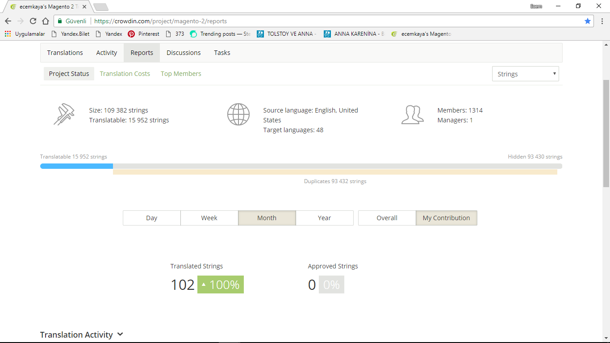Click the browser forward arrow
The image size is (610, 343).
pos(21,21)
